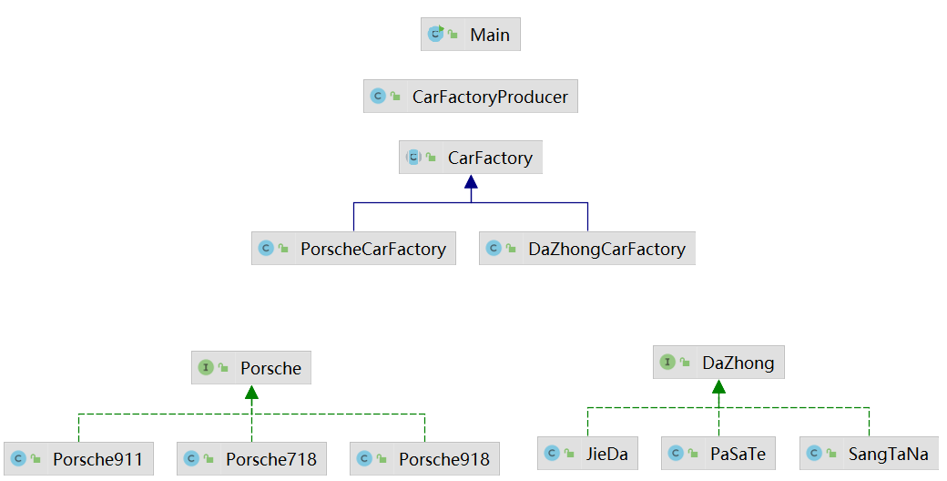947x481 pixels.
Task: Select the Porsche911 label
Action: (x=97, y=459)
